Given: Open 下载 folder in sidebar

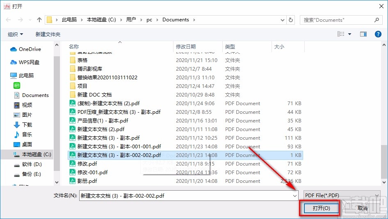Looking at the screenshot, I should coord(23,125).
